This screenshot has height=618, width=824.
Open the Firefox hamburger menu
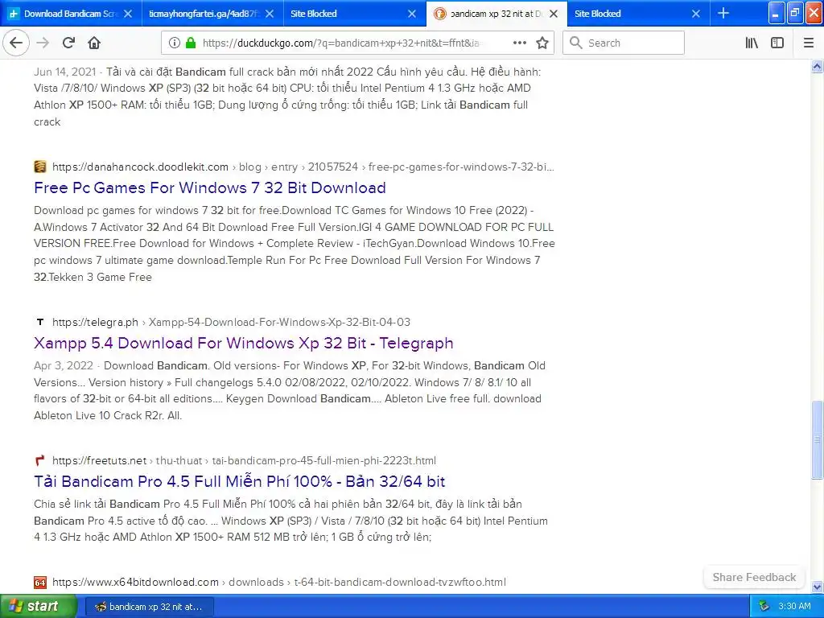point(808,43)
